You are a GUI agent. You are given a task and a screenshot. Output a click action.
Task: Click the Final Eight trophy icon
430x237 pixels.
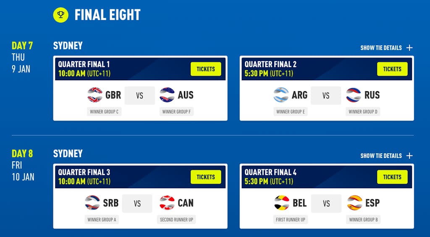(60, 15)
